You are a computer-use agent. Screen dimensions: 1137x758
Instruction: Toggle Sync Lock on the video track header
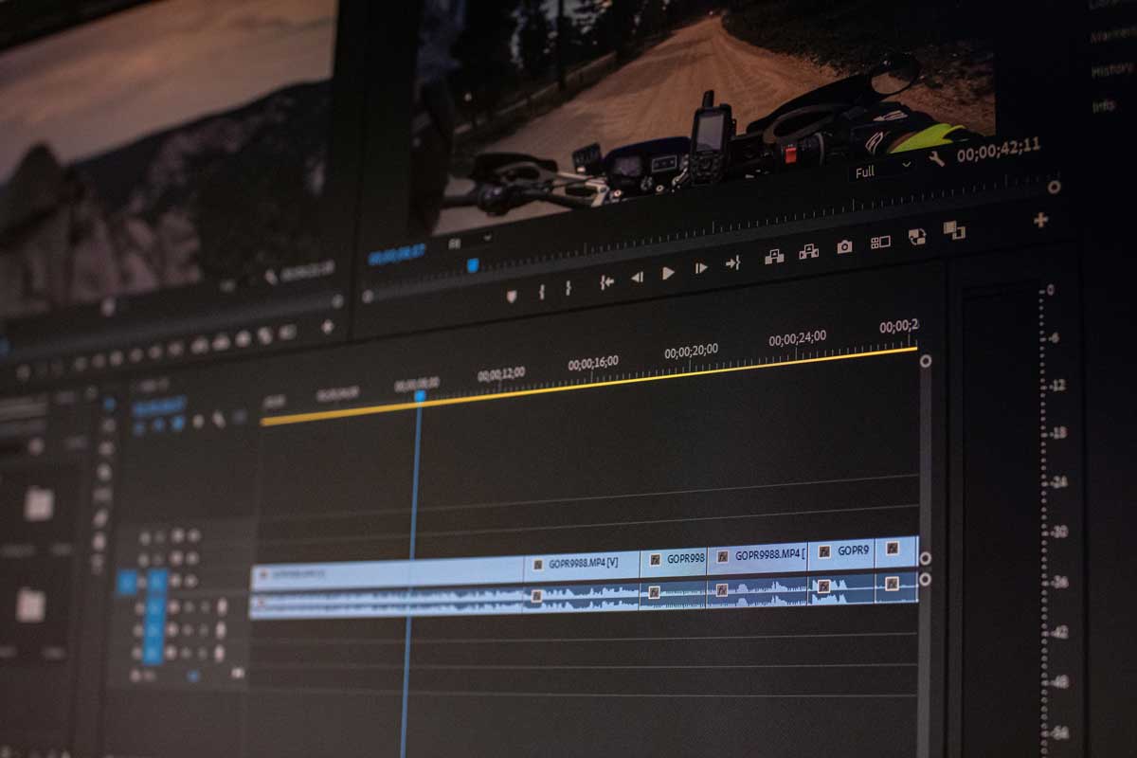click(174, 582)
